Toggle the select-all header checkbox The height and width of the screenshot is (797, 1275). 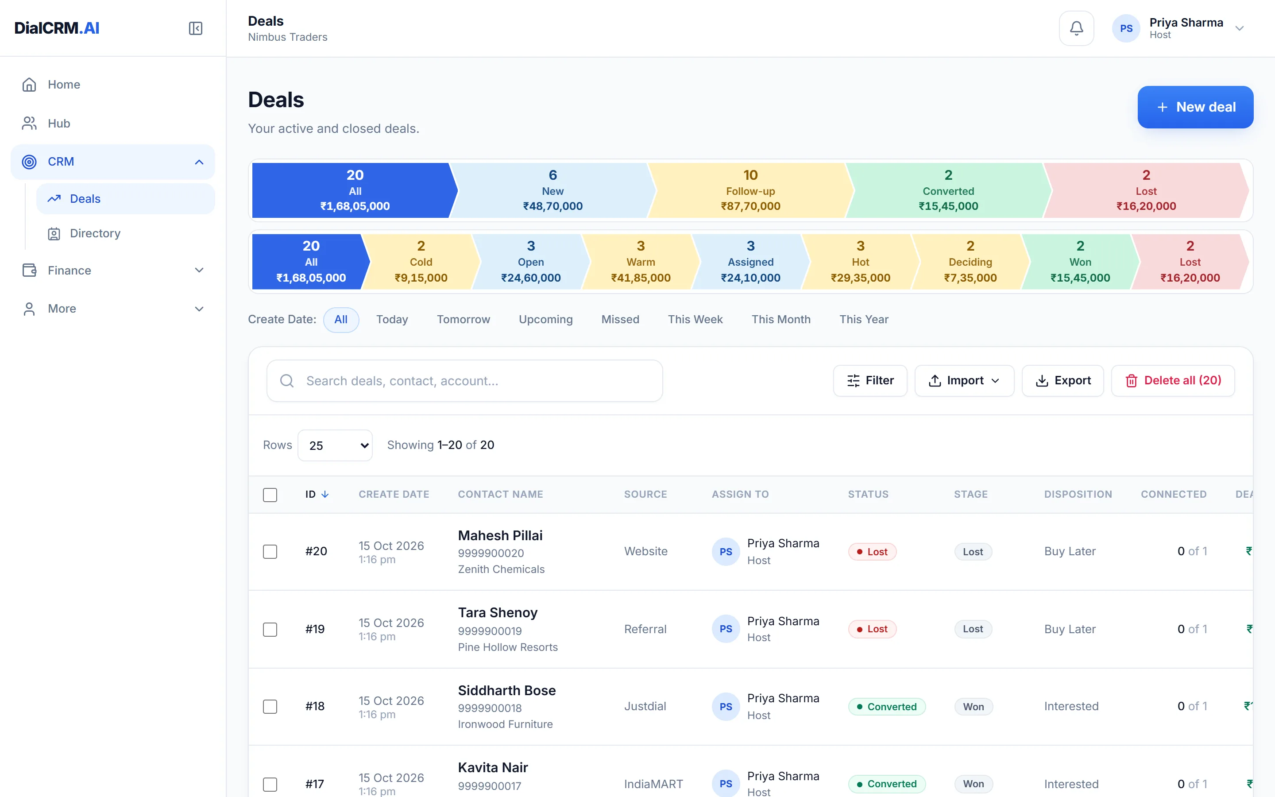coord(270,495)
